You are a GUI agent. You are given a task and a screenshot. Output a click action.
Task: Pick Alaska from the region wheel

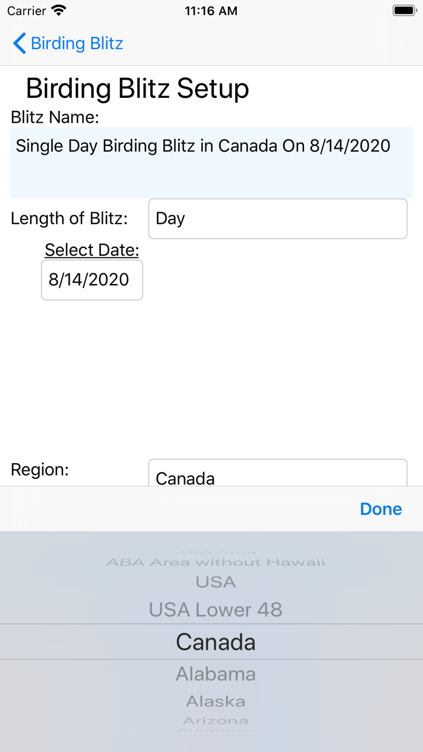click(216, 701)
